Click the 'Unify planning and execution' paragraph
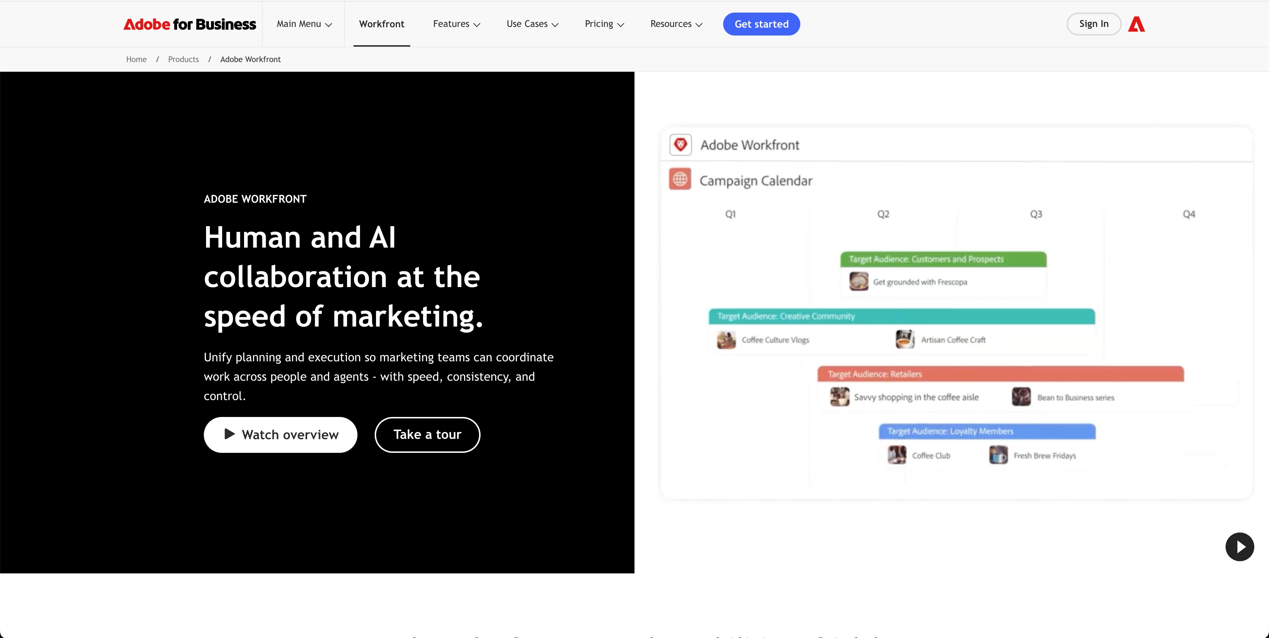 click(x=379, y=377)
